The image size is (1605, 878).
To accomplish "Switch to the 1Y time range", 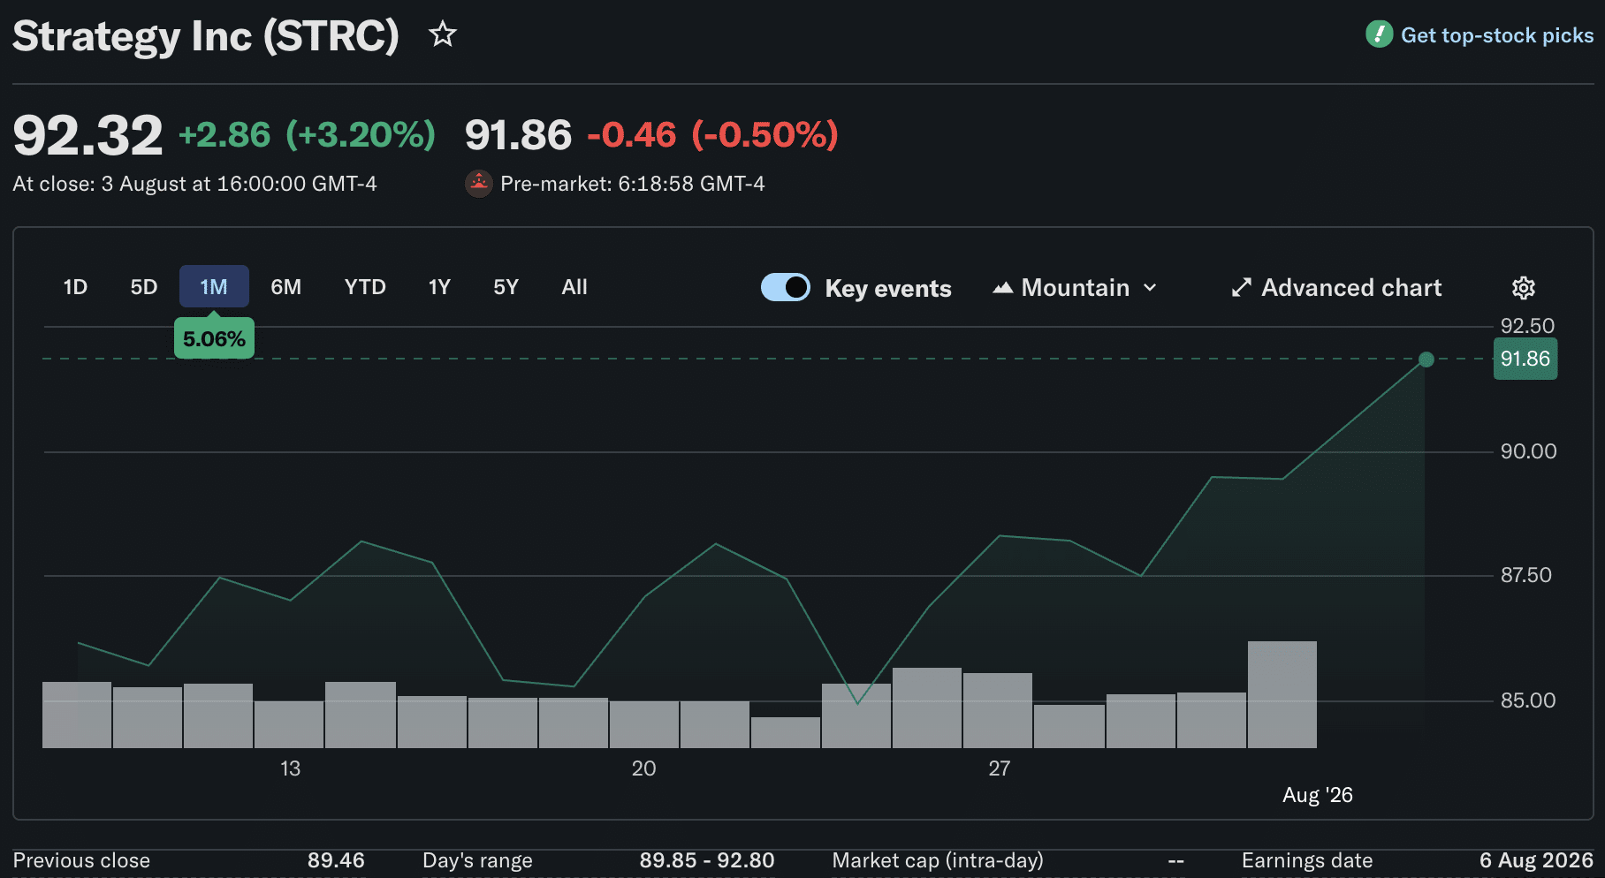I will tap(439, 287).
